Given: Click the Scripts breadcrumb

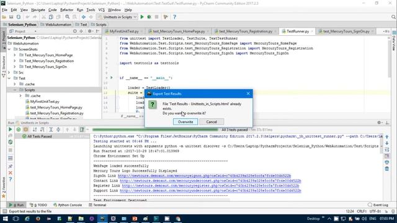Looking at the screenshot, I should pyautogui.click(x=99, y=25).
